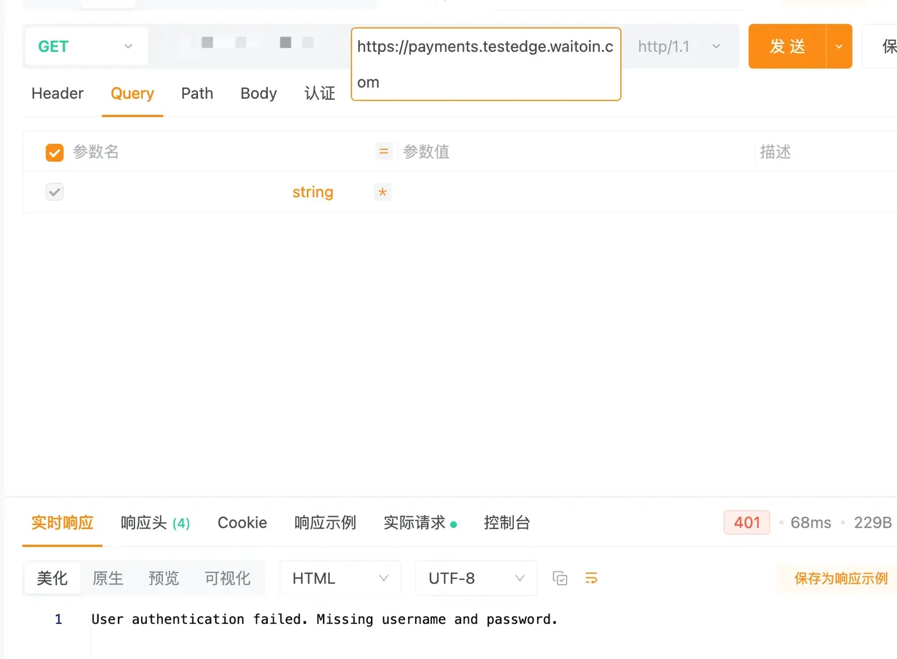Image resolution: width=897 pixels, height=659 pixels.
Task: Open the HTML format dropdown
Action: point(340,579)
